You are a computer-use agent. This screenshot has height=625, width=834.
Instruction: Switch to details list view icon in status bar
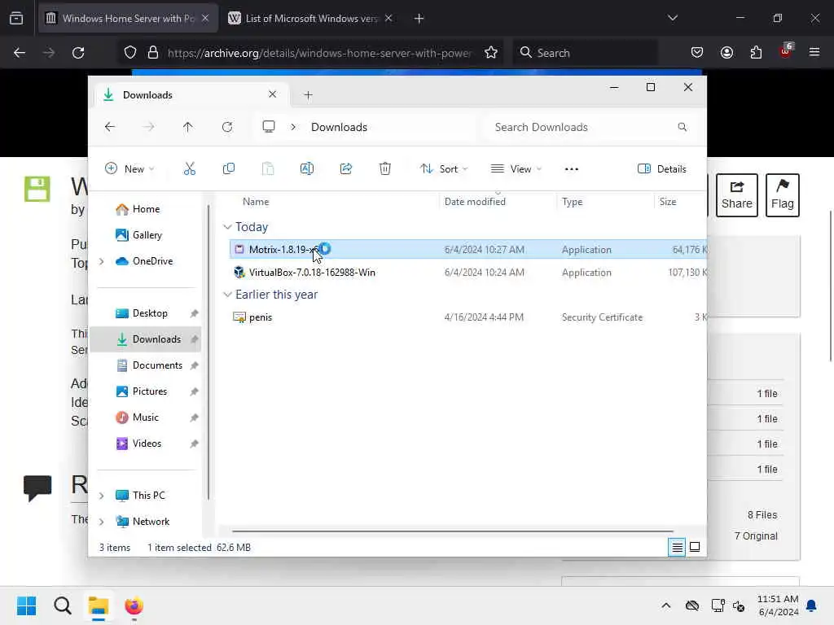(677, 547)
